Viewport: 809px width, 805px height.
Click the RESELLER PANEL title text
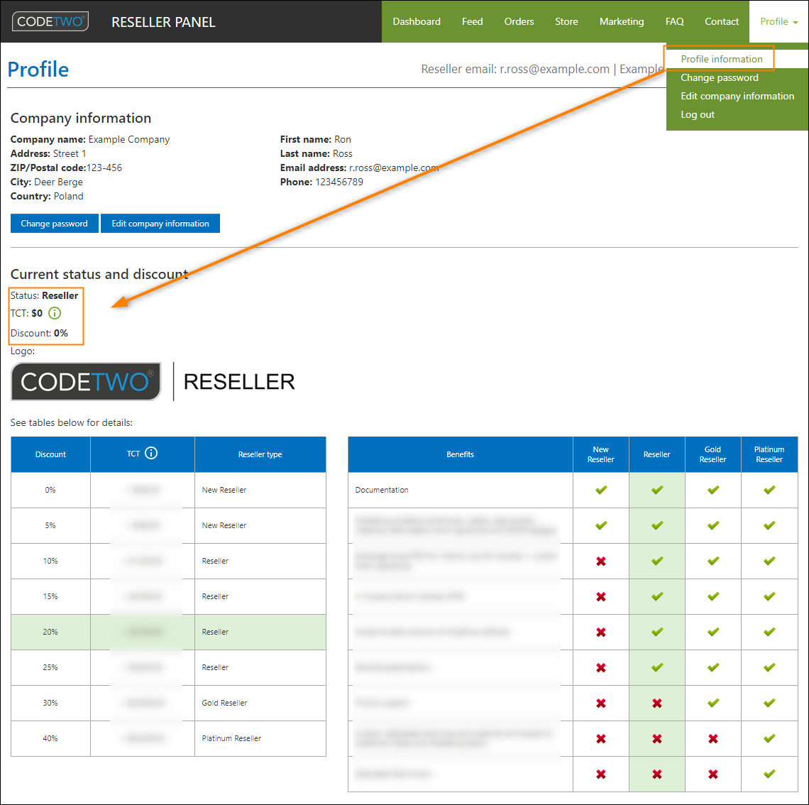click(x=163, y=22)
